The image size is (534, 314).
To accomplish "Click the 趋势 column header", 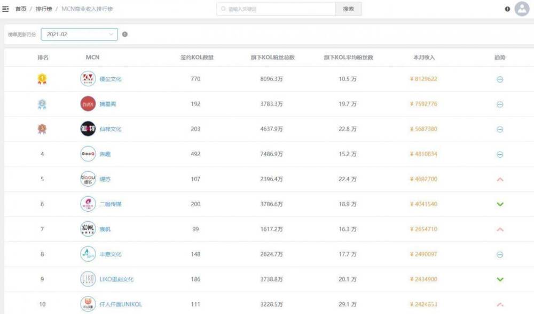I will (500, 58).
